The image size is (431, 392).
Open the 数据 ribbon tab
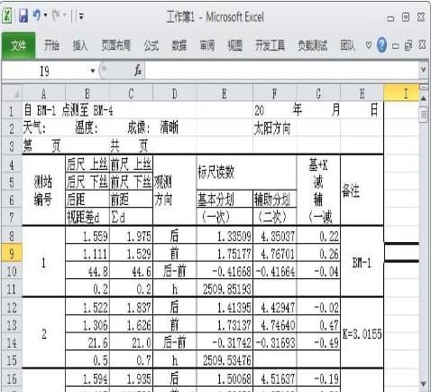pyautogui.click(x=179, y=46)
